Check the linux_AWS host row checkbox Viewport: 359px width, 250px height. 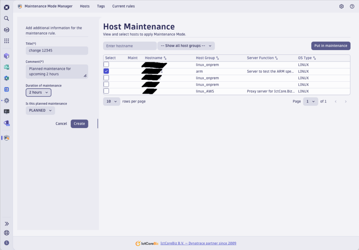pyautogui.click(x=106, y=91)
